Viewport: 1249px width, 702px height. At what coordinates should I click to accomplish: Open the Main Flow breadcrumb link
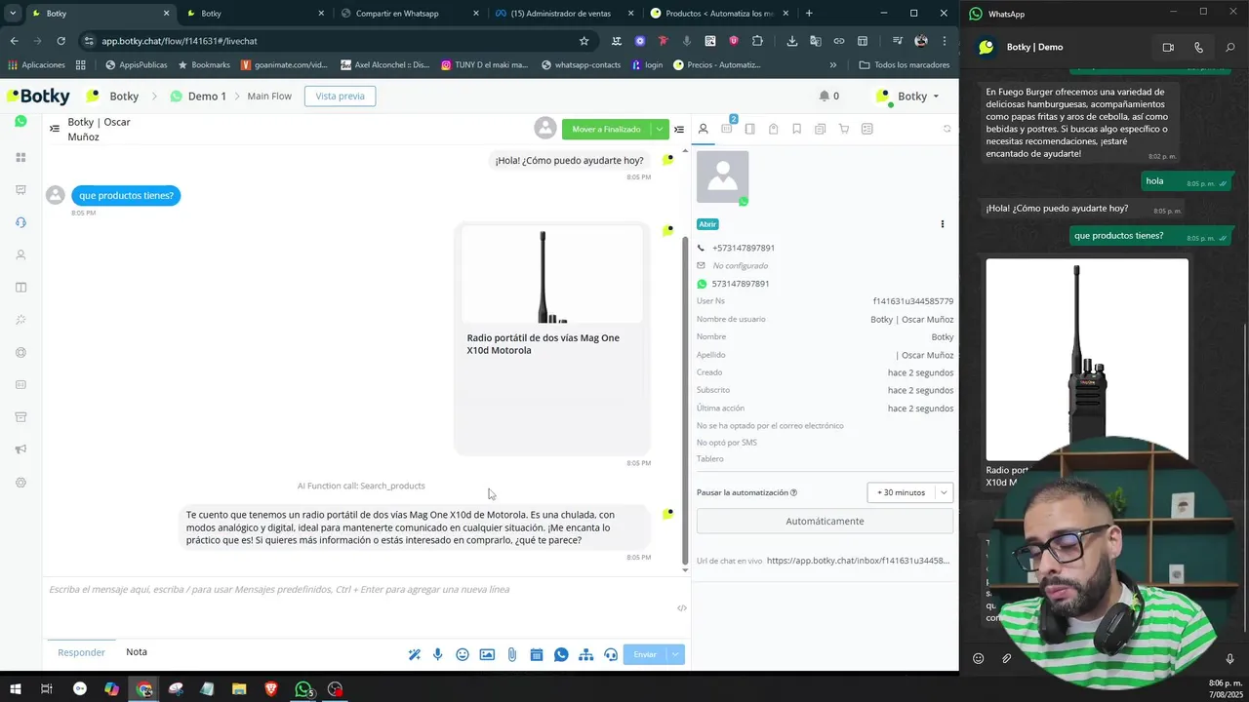pyautogui.click(x=269, y=97)
